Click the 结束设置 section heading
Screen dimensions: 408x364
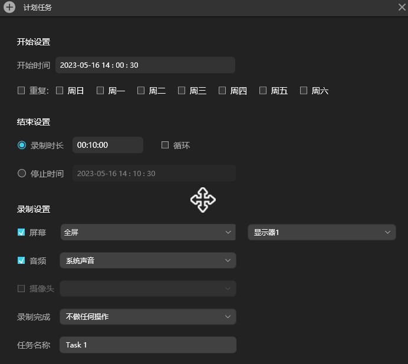coord(34,122)
